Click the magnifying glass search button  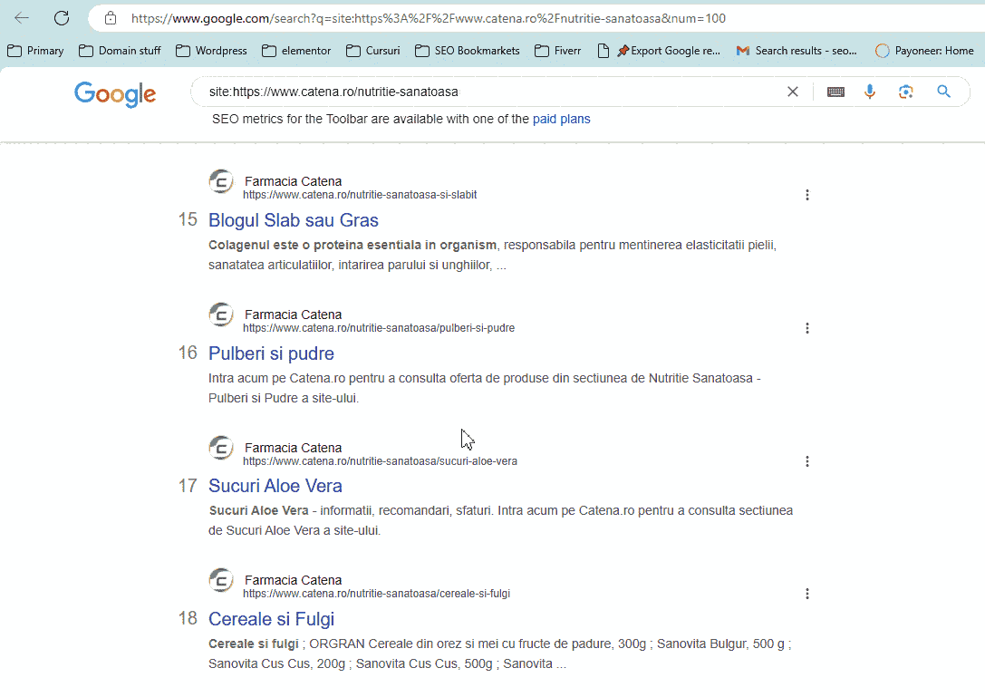(944, 92)
